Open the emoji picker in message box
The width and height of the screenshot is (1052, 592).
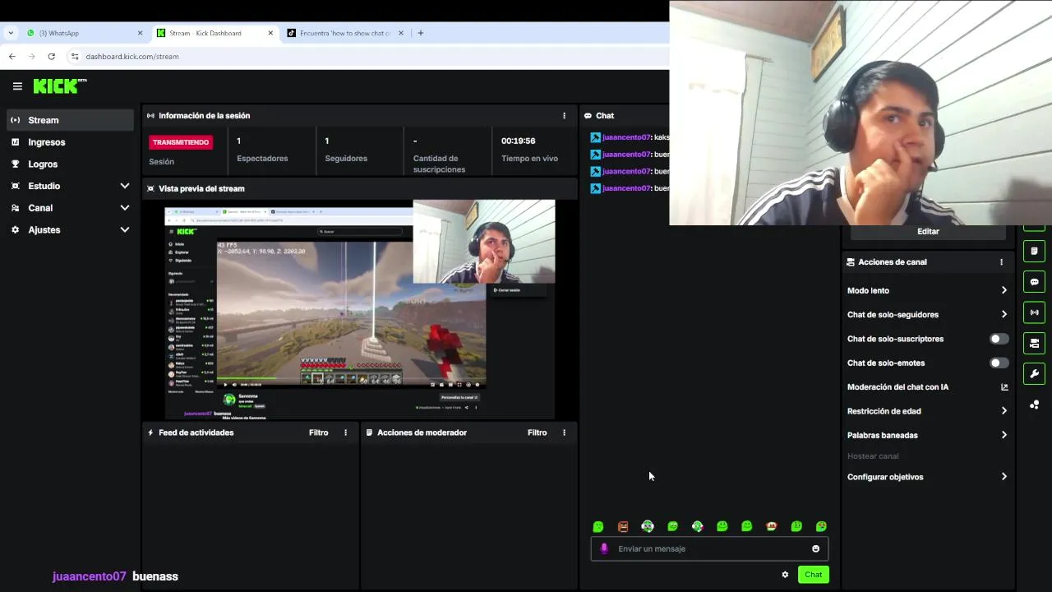(x=816, y=548)
